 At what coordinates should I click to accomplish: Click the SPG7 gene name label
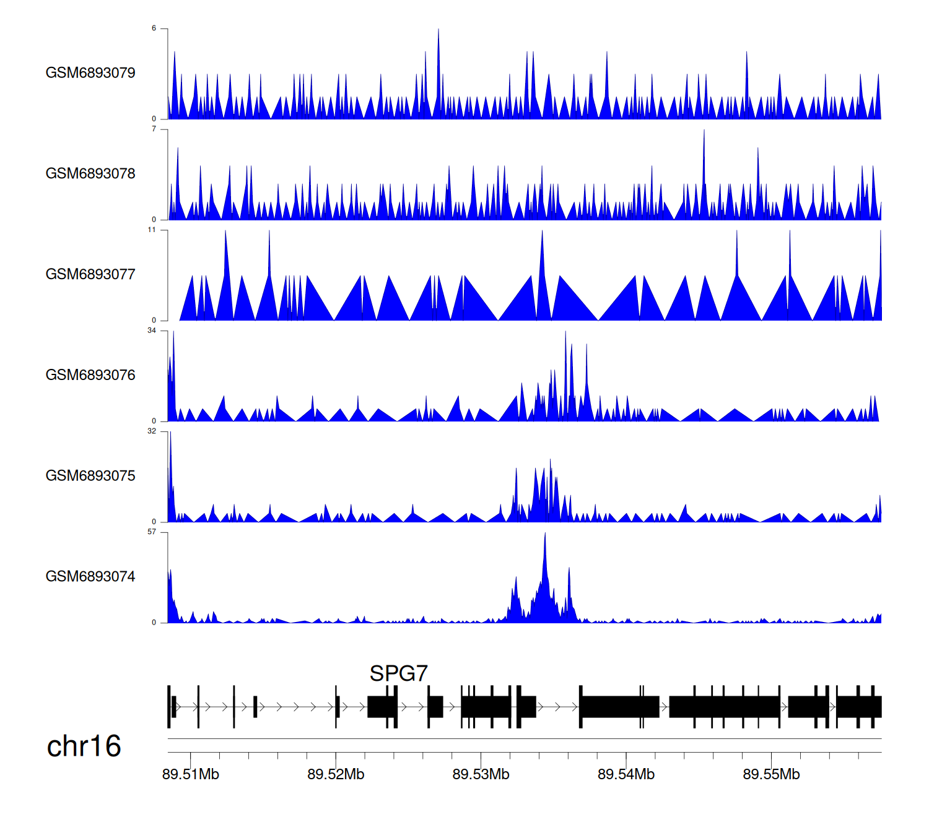tap(398, 673)
